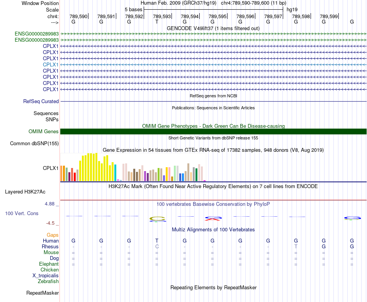Click the cyan bar in GTEx chart

click(x=115, y=173)
